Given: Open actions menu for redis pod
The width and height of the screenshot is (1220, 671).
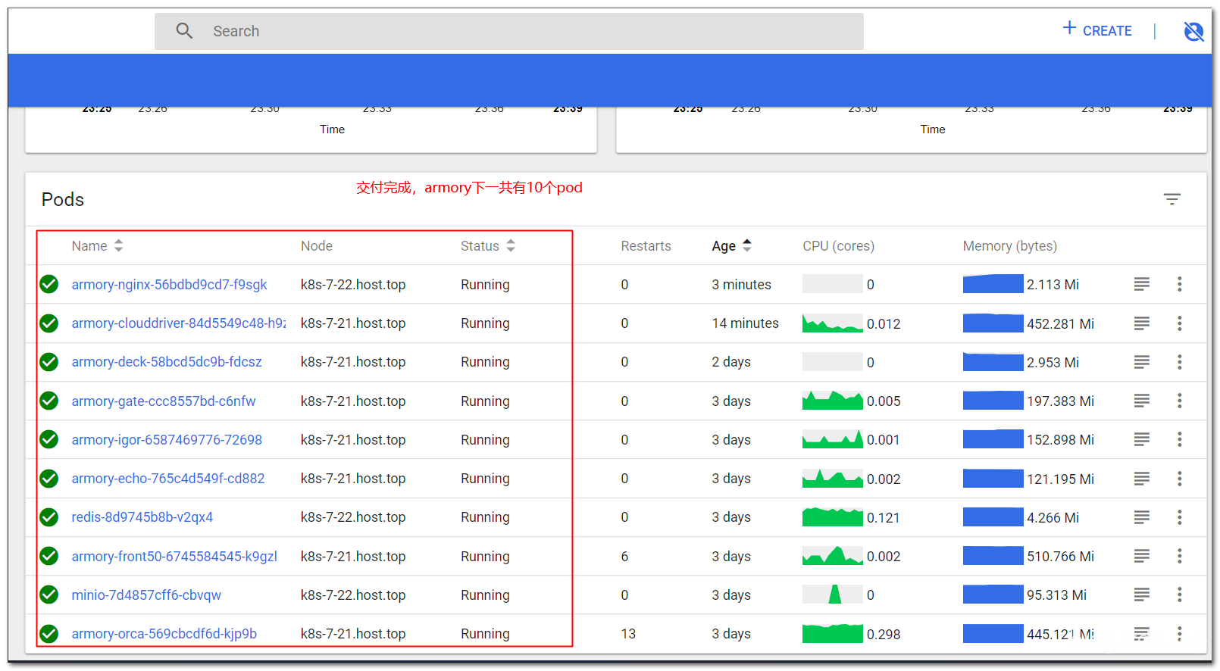Looking at the screenshot, I should 1179,517.
